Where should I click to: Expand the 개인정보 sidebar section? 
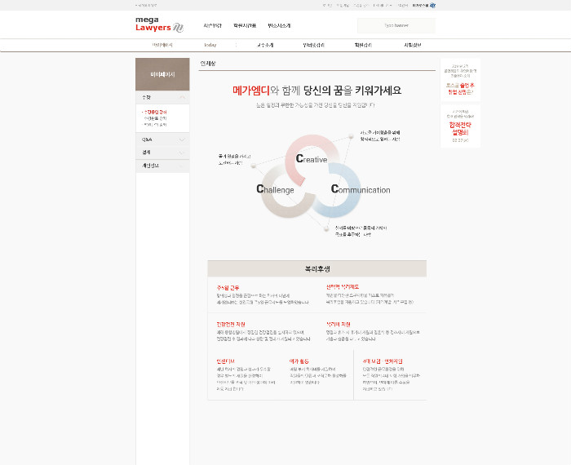162,166
